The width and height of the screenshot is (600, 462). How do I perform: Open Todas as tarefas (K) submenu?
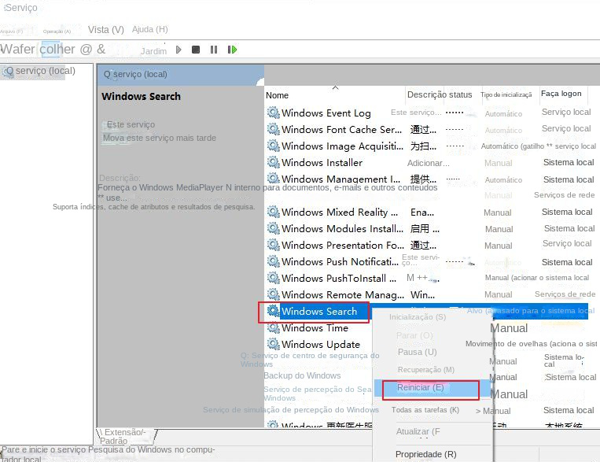425,409
